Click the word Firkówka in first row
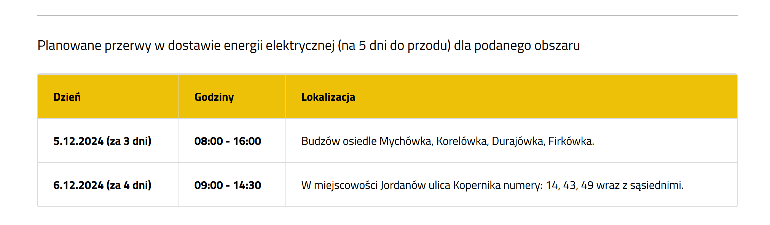 point(570,141)
